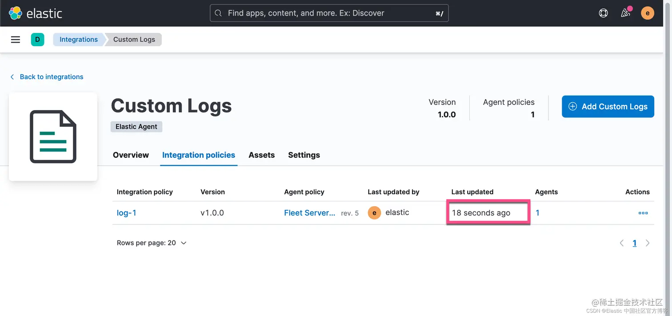Open the Assets tab
This screenshot has width=672, height=316.
tap(262, 155)
